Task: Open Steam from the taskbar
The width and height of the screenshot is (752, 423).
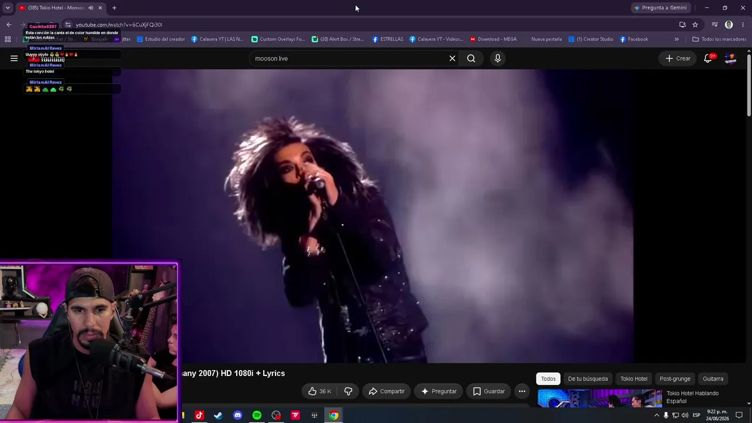Action: tap(218, 415)
